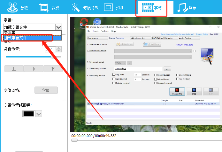Enable the Record Cursor checkbox
222x152 pixels.
tap(156, 75)
